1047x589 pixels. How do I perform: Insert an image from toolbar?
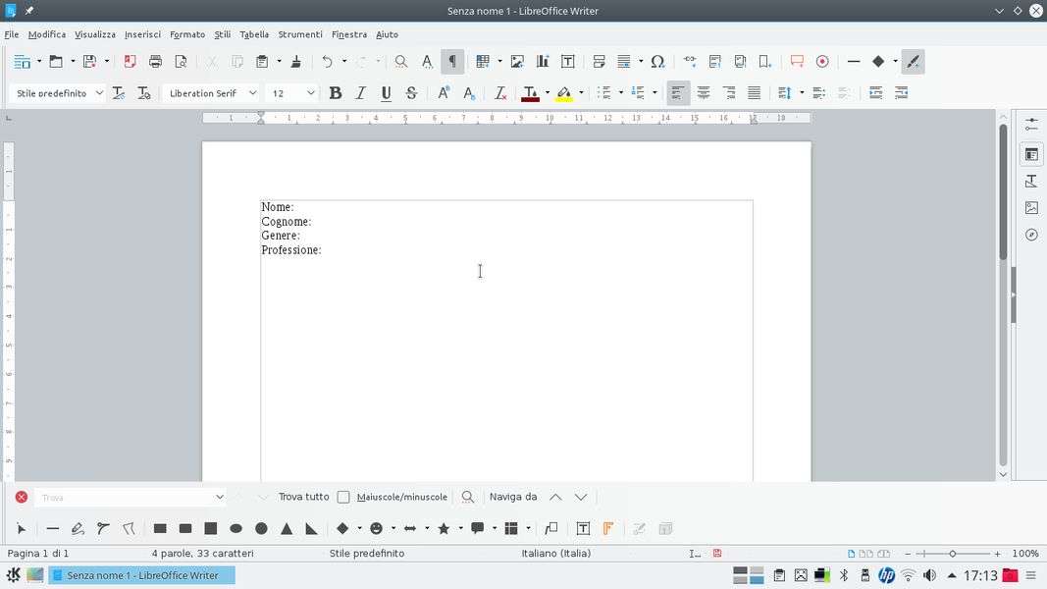pos(517,62)
